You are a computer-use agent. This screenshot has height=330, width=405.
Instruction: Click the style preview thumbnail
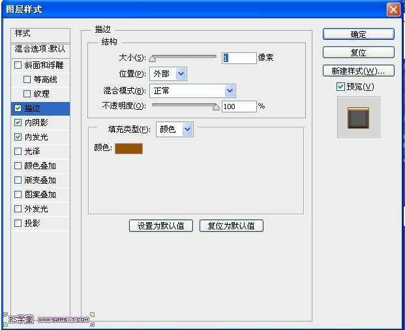point(359,118)
